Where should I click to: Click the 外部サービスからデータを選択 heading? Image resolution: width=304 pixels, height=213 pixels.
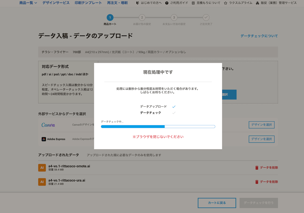point(62,114)
